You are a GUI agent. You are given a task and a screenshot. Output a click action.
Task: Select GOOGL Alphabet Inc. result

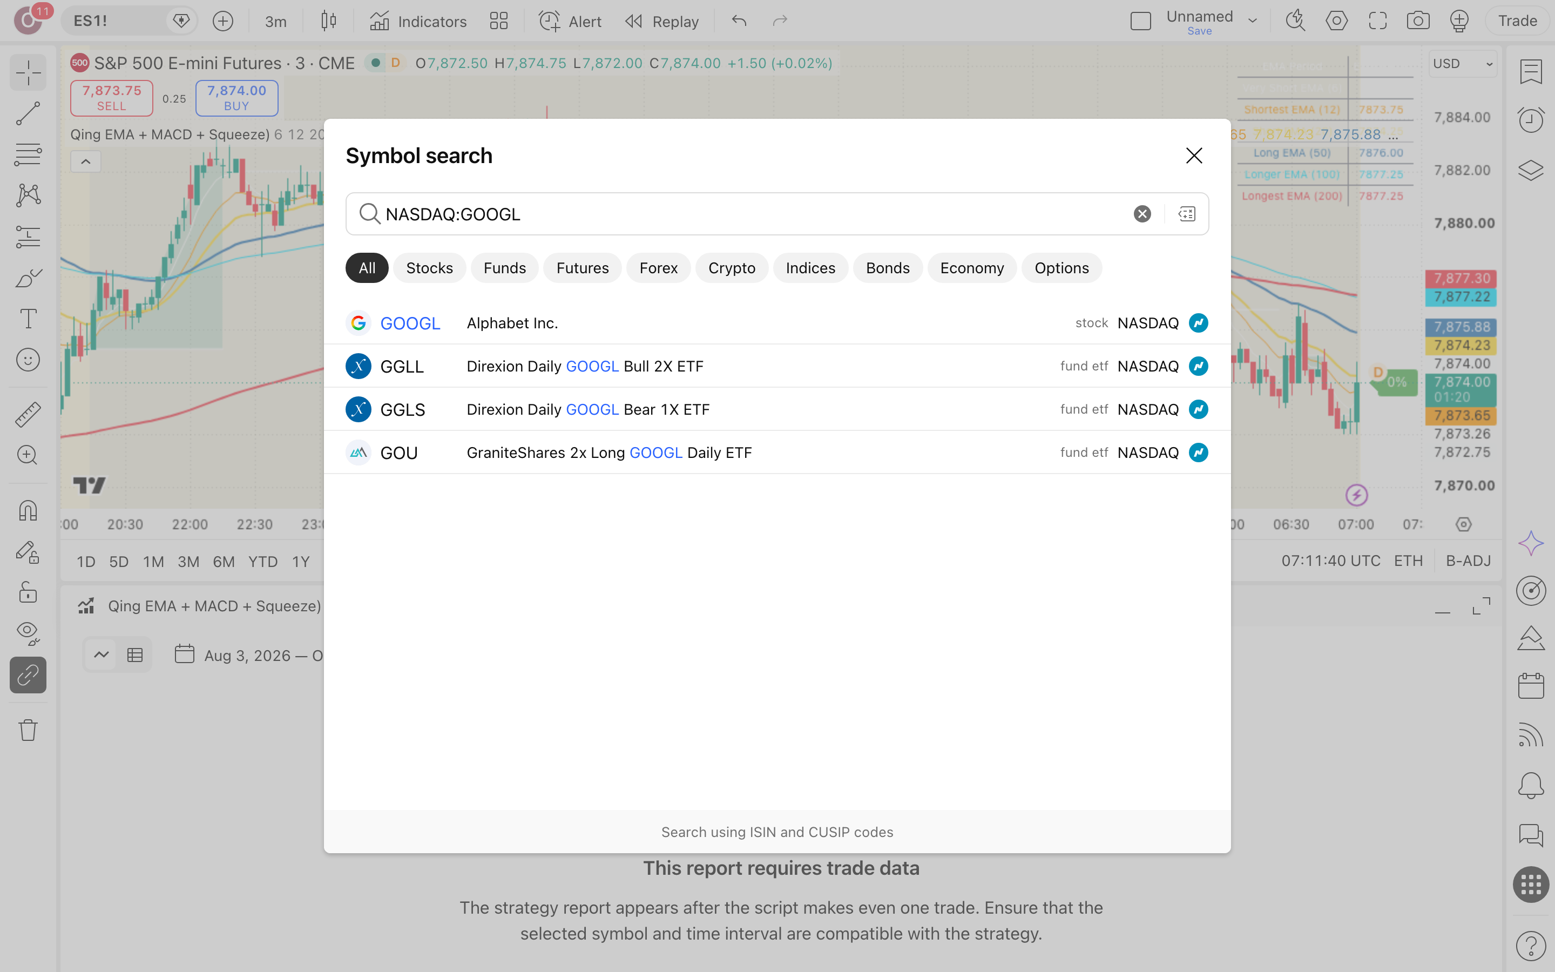point(777,323)
